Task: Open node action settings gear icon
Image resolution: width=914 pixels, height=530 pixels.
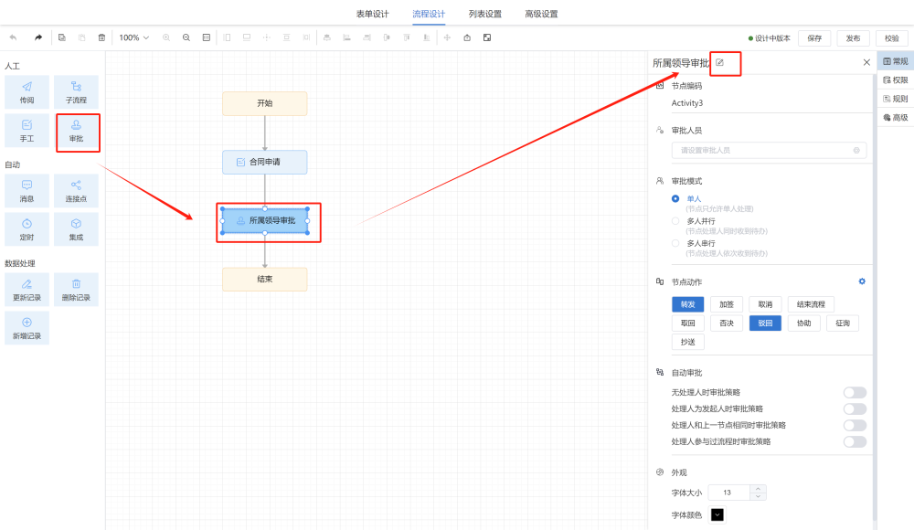Action: pos(861,281)
